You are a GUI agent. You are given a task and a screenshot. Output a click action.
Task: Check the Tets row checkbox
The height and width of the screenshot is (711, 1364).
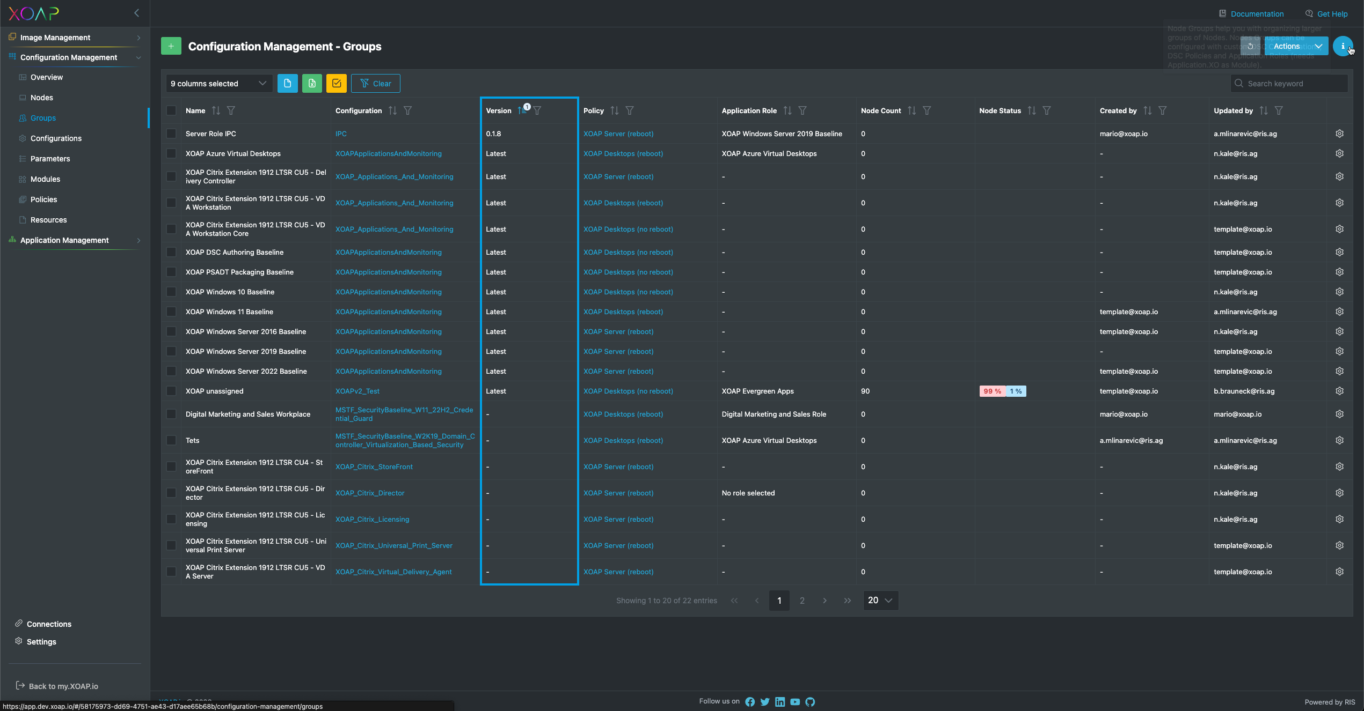click(x=171, y=440)
